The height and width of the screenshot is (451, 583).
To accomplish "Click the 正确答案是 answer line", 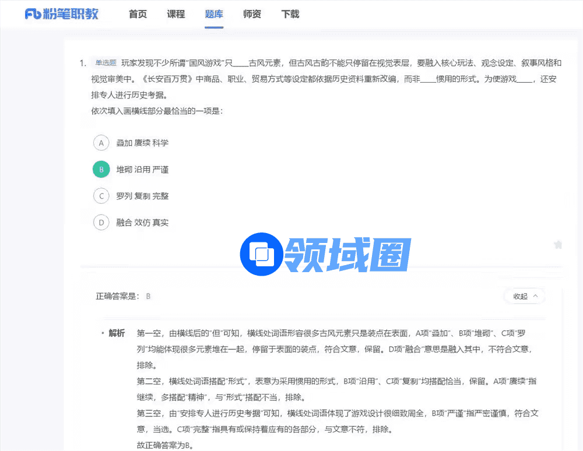I will (123, 296).
